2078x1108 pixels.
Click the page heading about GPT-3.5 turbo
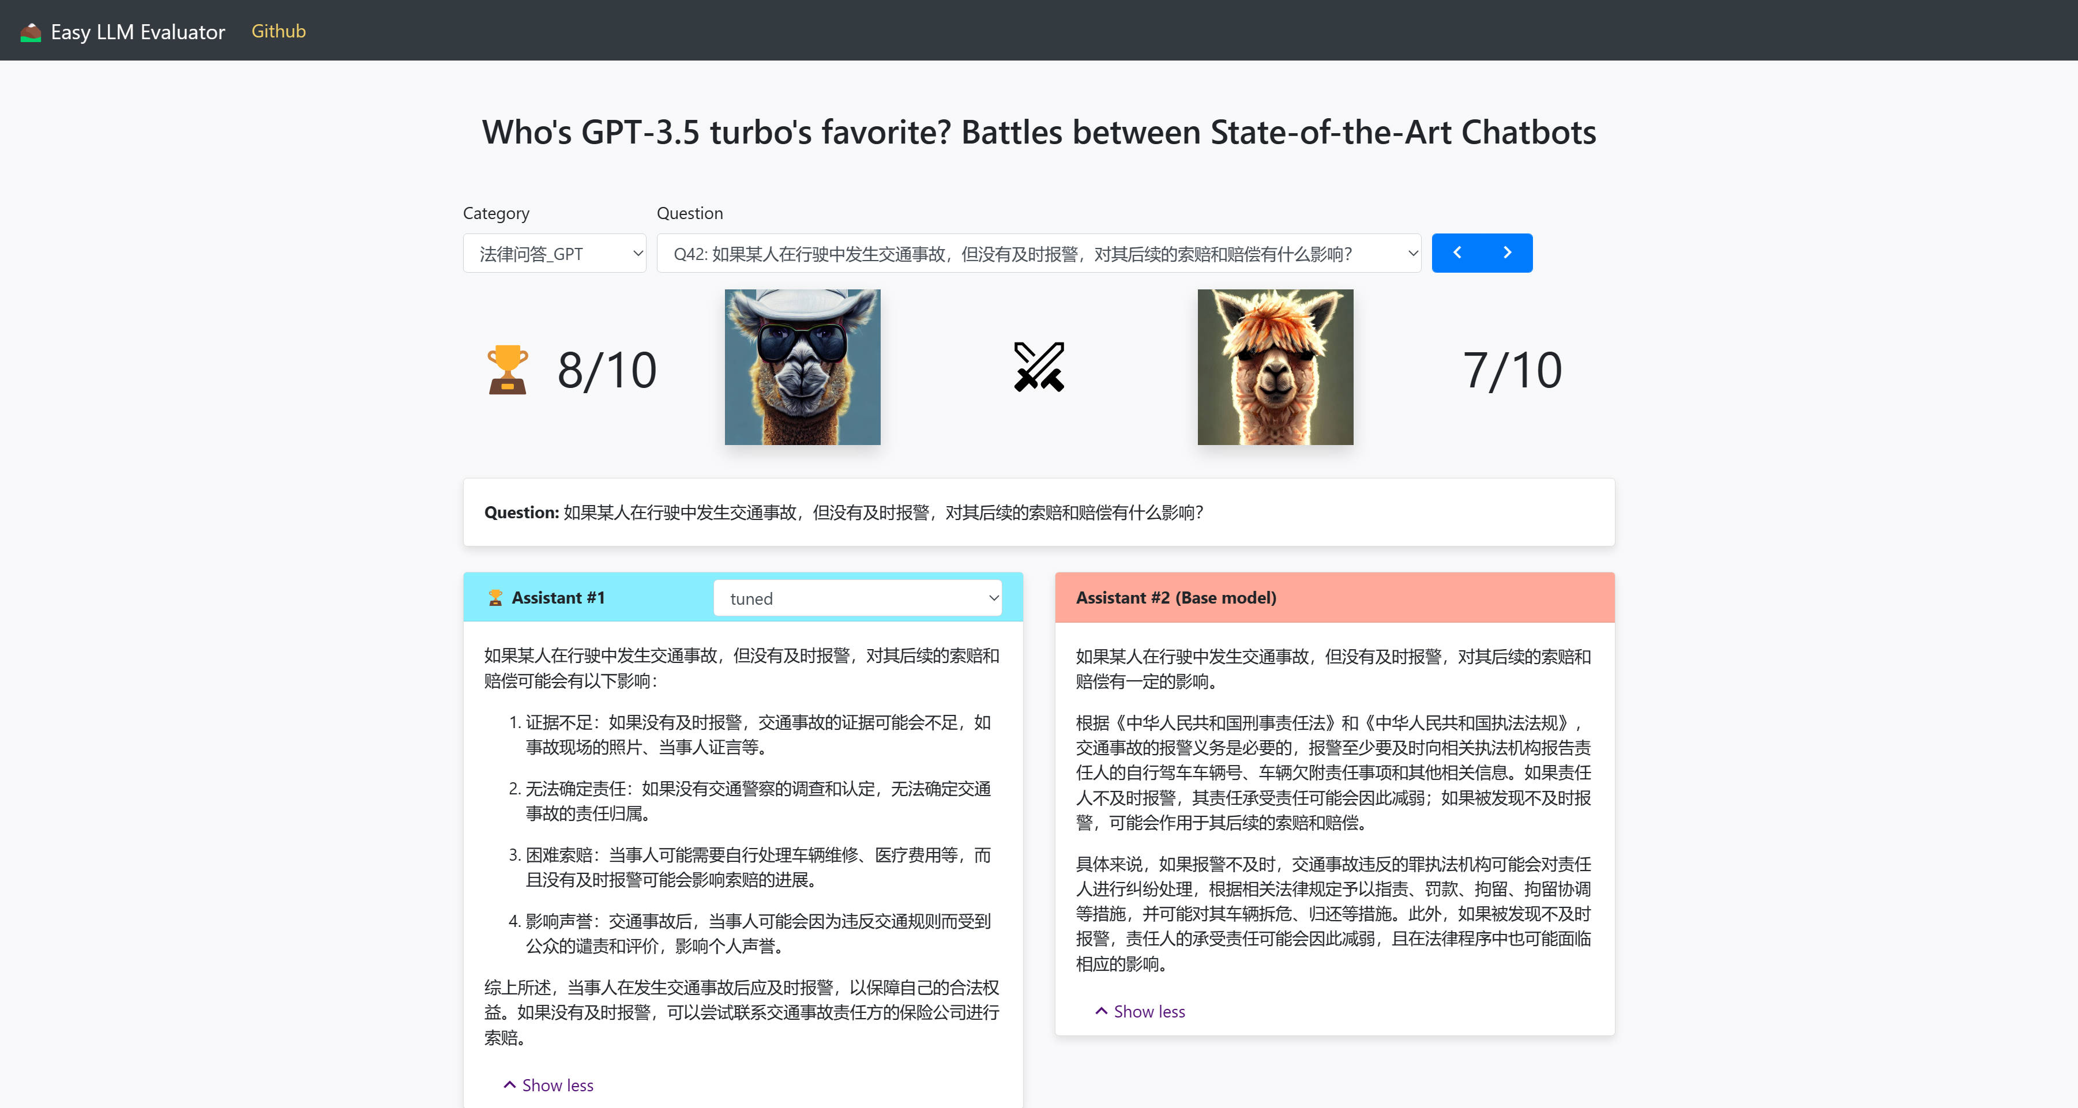pos(1038,132)
